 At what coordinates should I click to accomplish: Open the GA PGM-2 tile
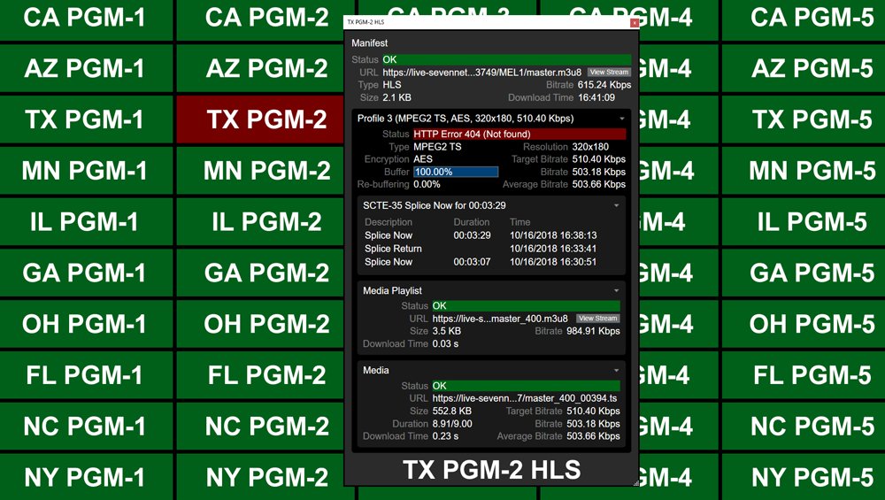coord(261,273)
